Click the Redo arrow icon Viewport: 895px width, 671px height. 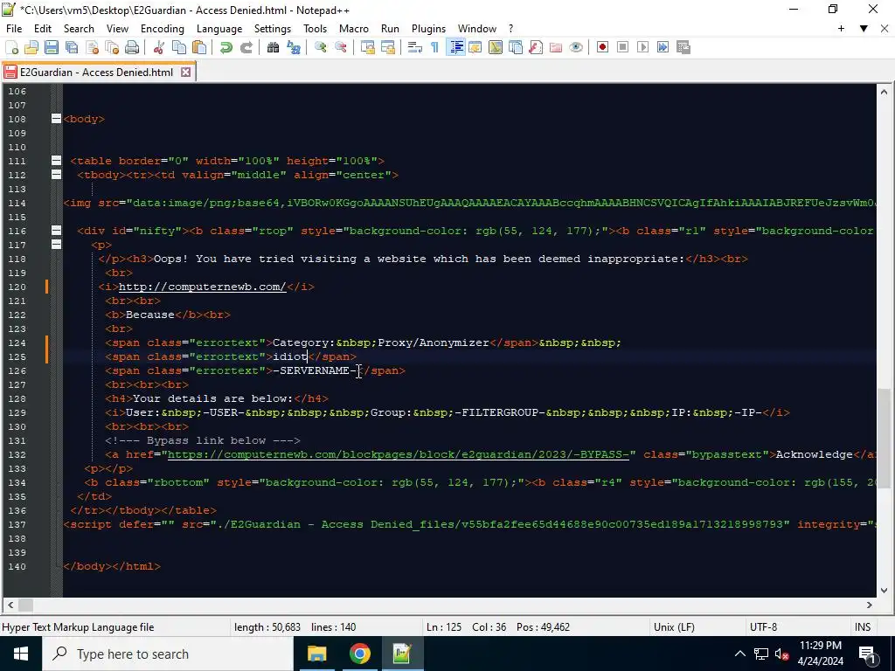[246, 47]
